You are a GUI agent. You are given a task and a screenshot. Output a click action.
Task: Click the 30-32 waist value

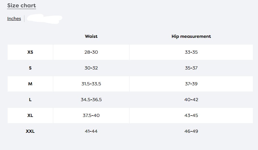click(x=91, y=68)
